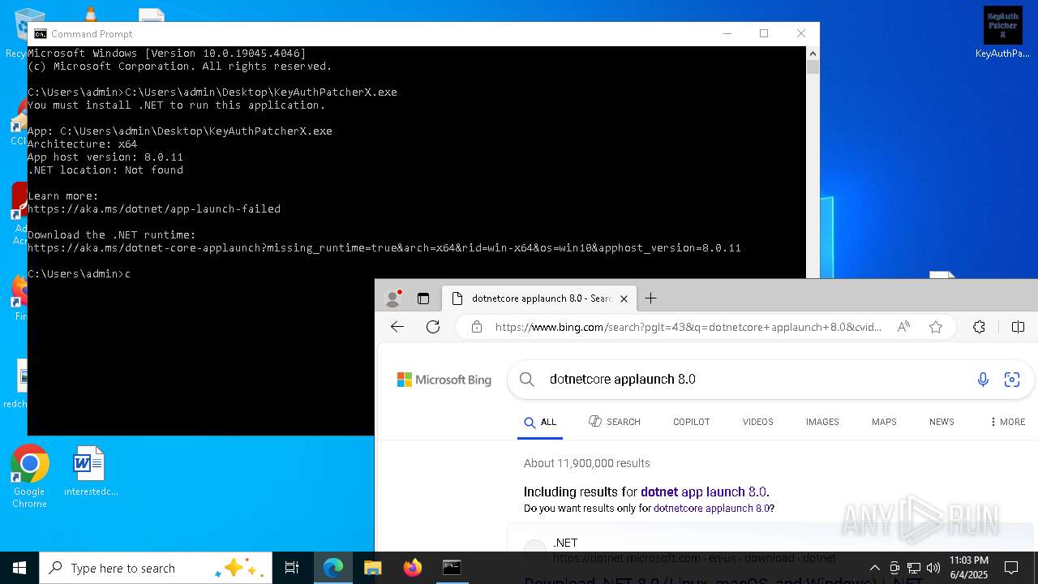Select Google Chrome desktop shortcut
This screenshot has height=584, width=1038.
coord(29,477)
